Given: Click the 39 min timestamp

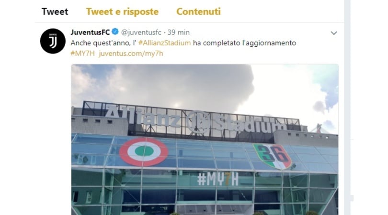Looking at the screenshot, I should [178, 32].
